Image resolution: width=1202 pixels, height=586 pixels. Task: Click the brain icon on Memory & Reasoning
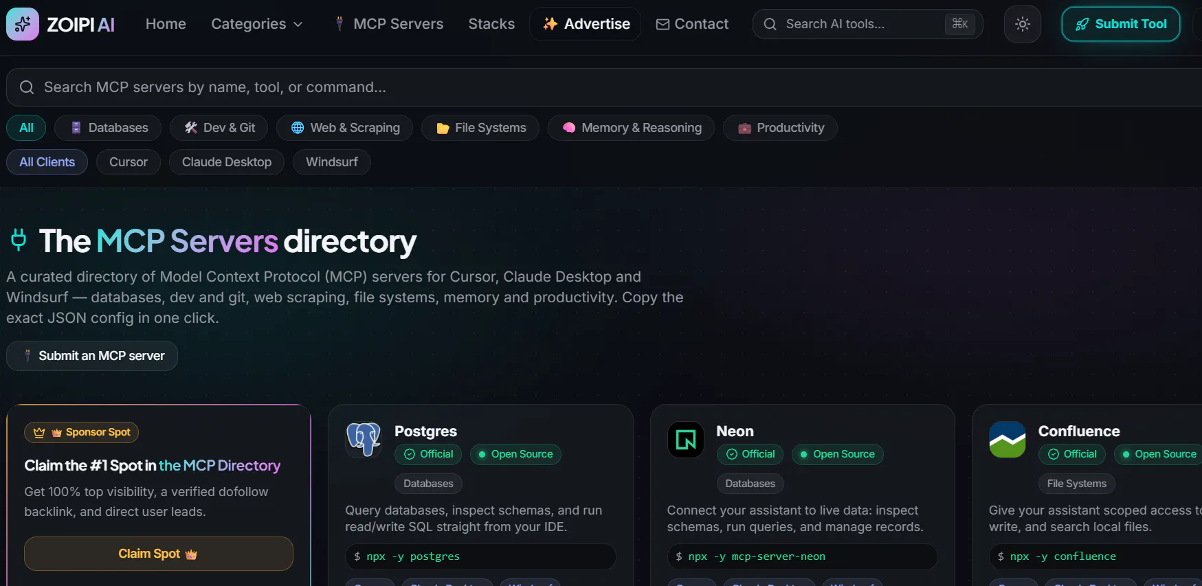coord(569,128)
